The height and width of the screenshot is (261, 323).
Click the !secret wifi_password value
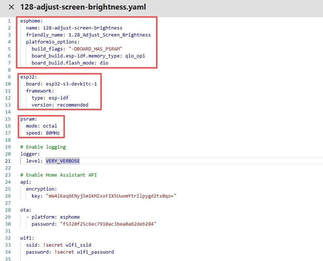tap(84, 252)
